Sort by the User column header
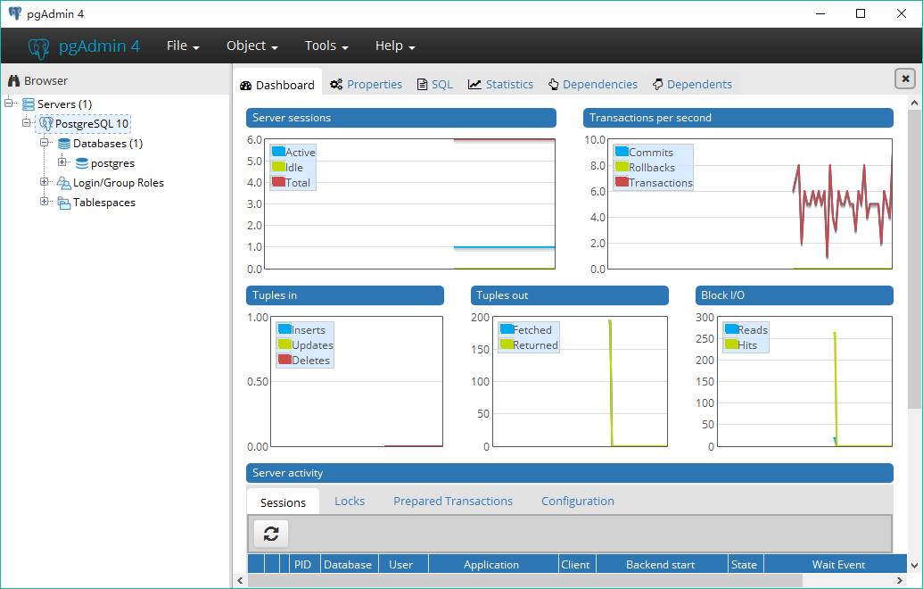This screenshot has width=923, height=589. [x=401, y=564]
